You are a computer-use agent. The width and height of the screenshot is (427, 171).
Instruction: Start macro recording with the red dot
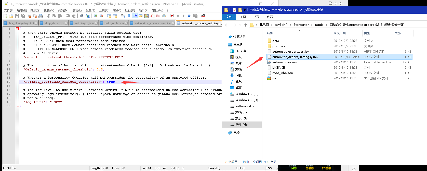click(172, 16)
